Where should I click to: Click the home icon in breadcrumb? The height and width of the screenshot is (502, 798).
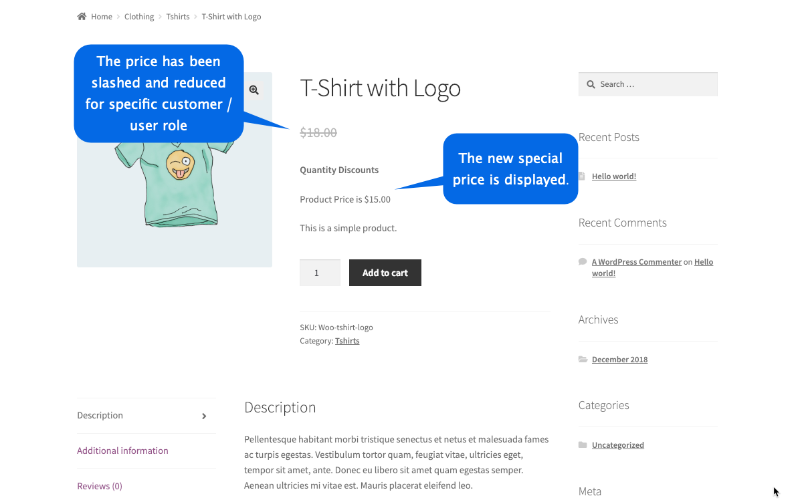82,17
